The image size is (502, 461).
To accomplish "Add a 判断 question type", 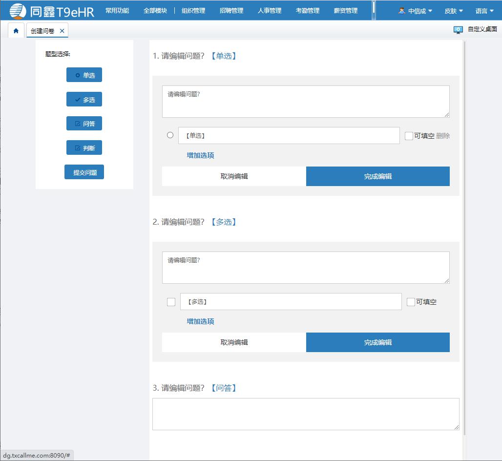I will (84, 148).
